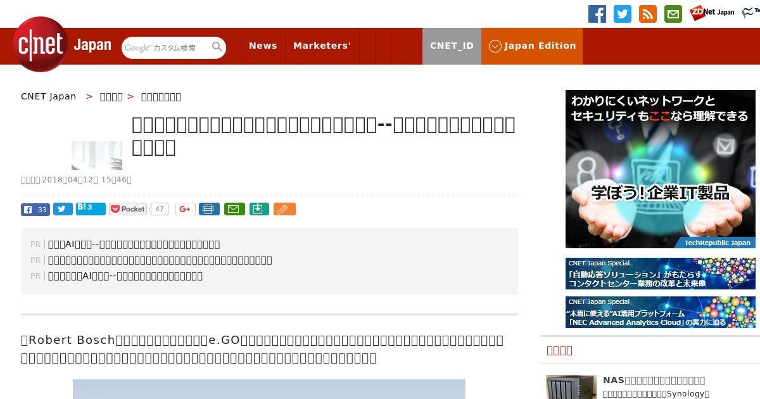The width and height of the screenshot is (760, 399).
Task: Save article to Pocket
Action: tap(128, 209)
